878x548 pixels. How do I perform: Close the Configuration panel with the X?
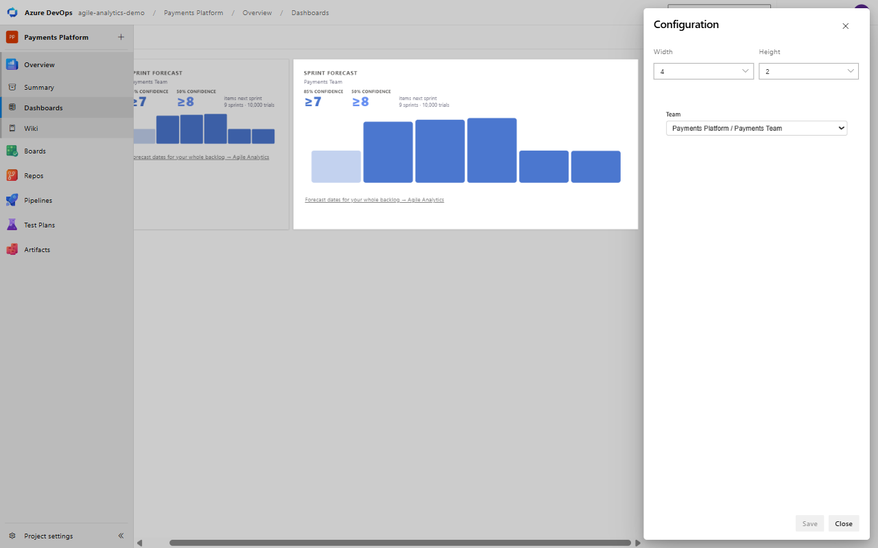[x=845, y=26]
